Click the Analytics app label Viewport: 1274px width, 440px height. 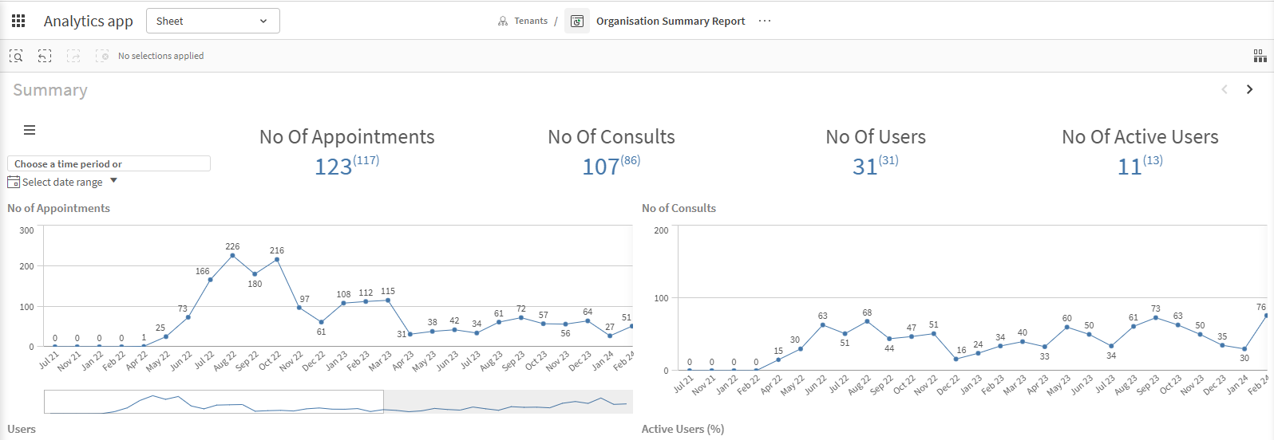[89, 22]
